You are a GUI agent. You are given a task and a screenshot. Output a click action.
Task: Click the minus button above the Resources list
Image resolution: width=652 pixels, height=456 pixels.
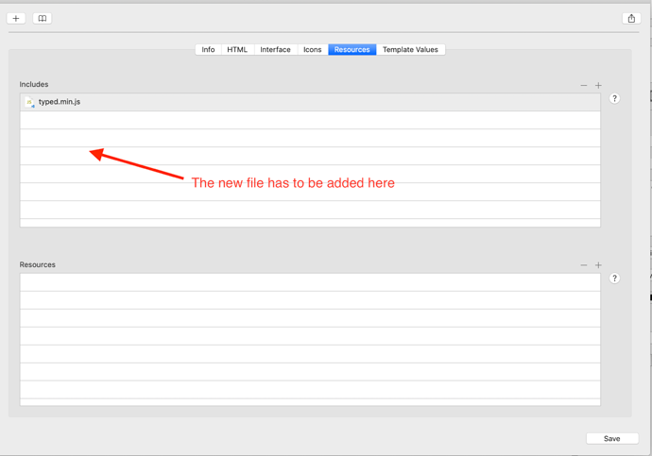584,265
